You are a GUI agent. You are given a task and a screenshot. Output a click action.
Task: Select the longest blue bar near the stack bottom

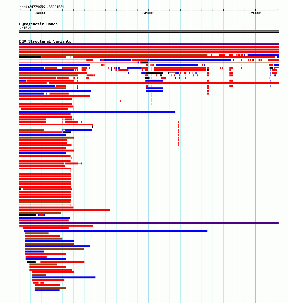[64, 277]
